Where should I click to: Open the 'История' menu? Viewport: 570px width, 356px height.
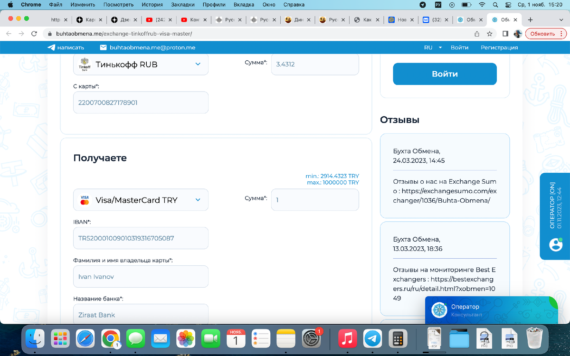(x=152, y=5)
